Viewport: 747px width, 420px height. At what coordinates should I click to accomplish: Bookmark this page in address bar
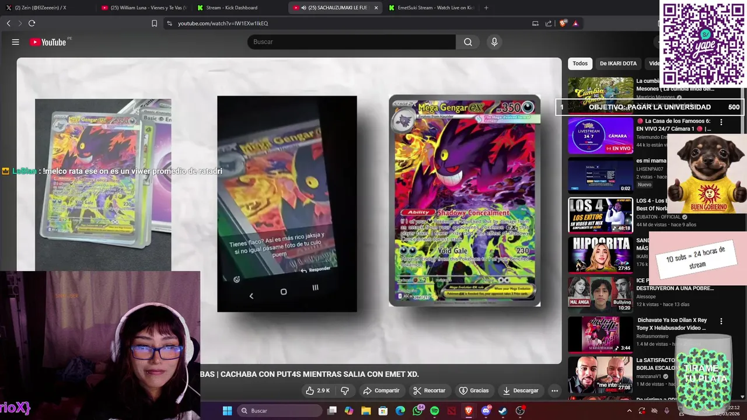point(154,23)
